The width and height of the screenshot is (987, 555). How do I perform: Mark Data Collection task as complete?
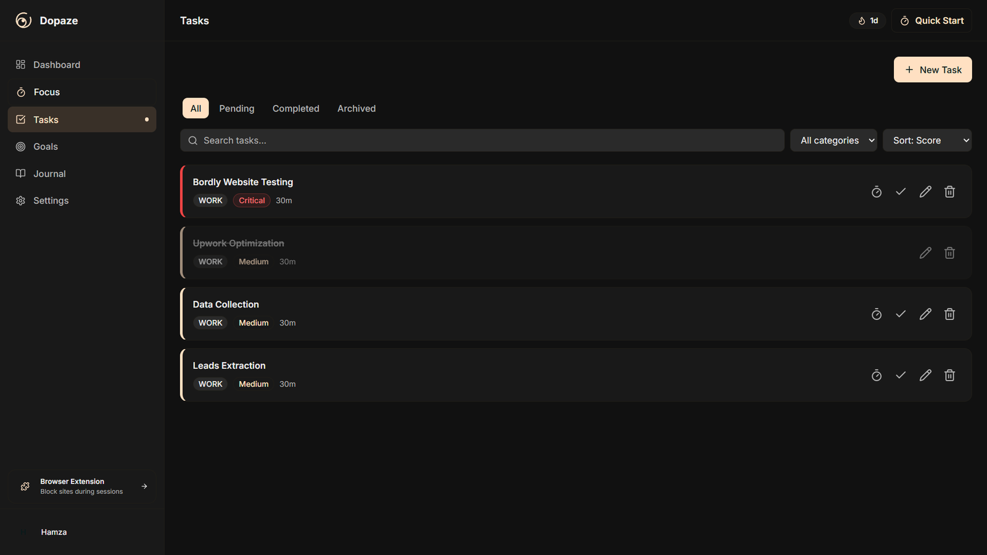click(x=901, y=314)
